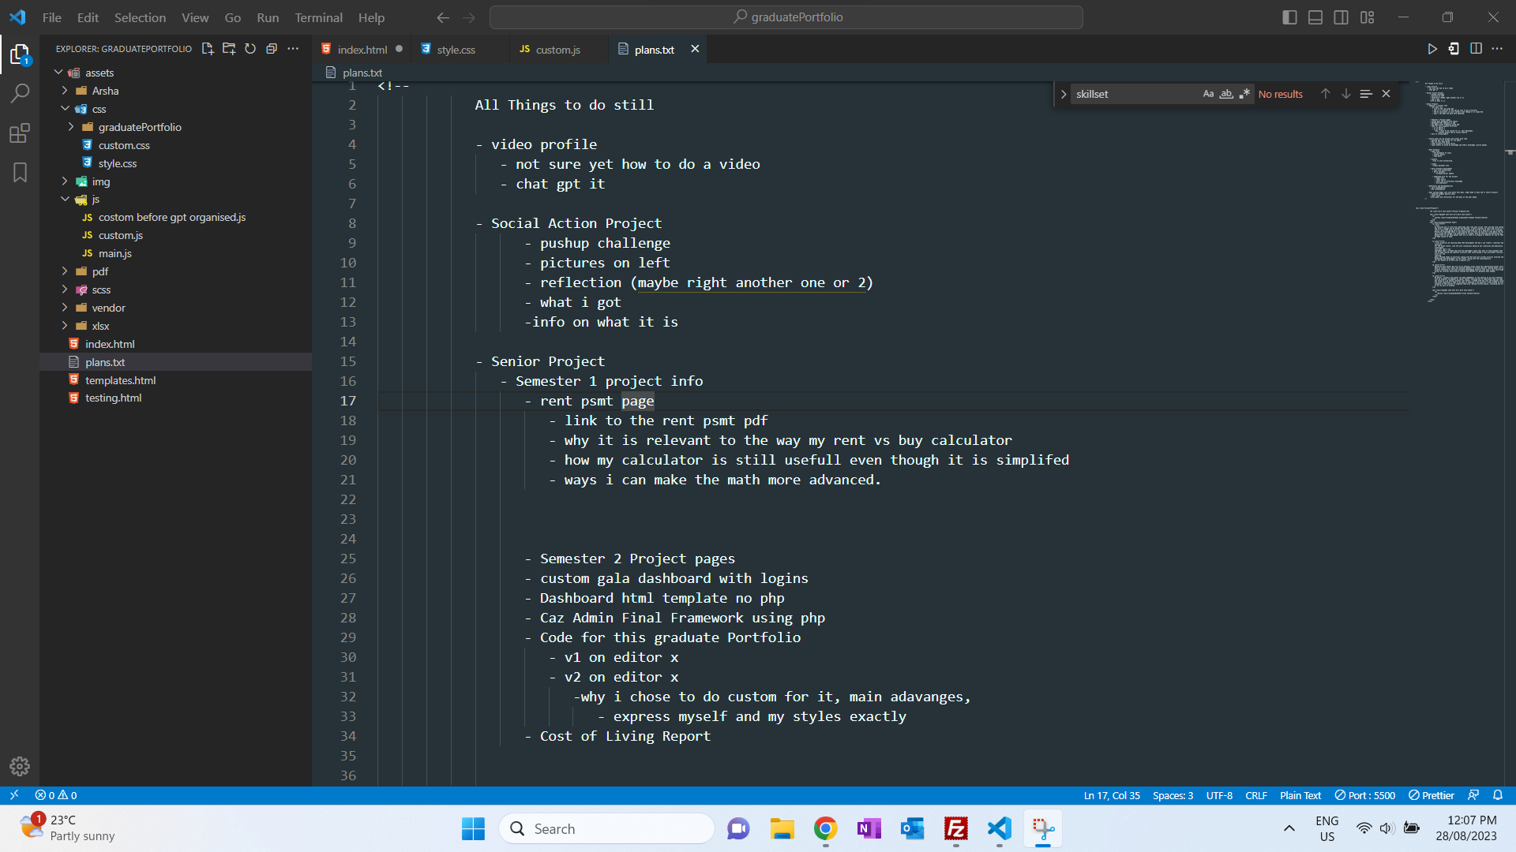Open the graduatePortfolio command center search

pos(786,17)
